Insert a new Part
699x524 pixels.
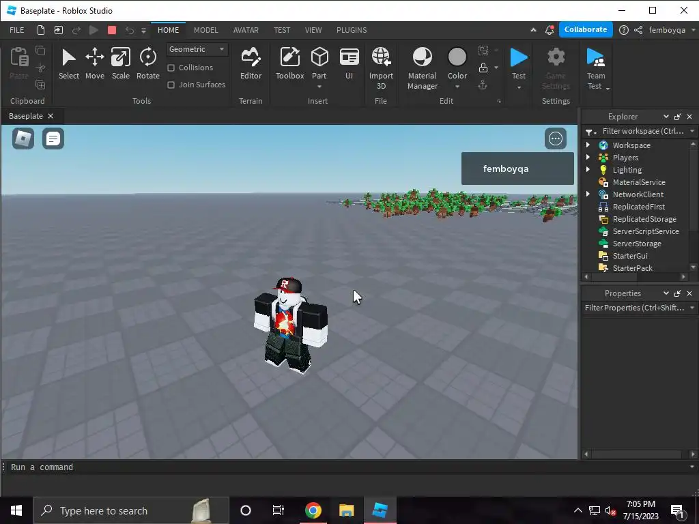point(319,58)
